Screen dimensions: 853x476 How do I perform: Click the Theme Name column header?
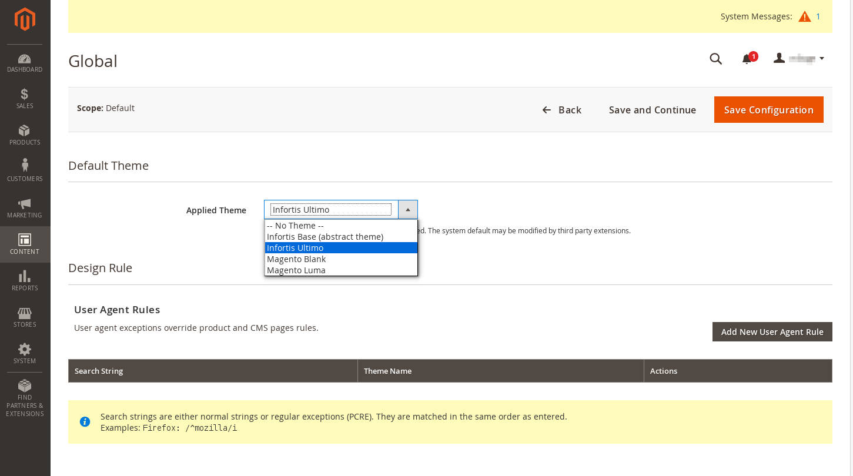(501, 371)
